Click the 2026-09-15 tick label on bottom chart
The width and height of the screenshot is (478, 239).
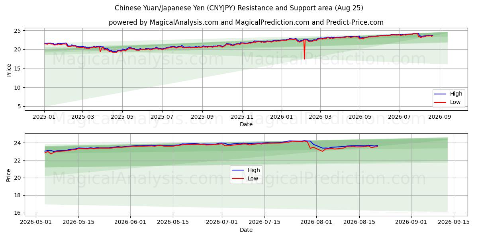454,223
